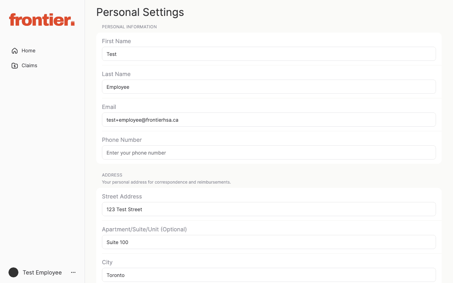
Task: Click the Personal Settings page title
Action: click(140, 12)
